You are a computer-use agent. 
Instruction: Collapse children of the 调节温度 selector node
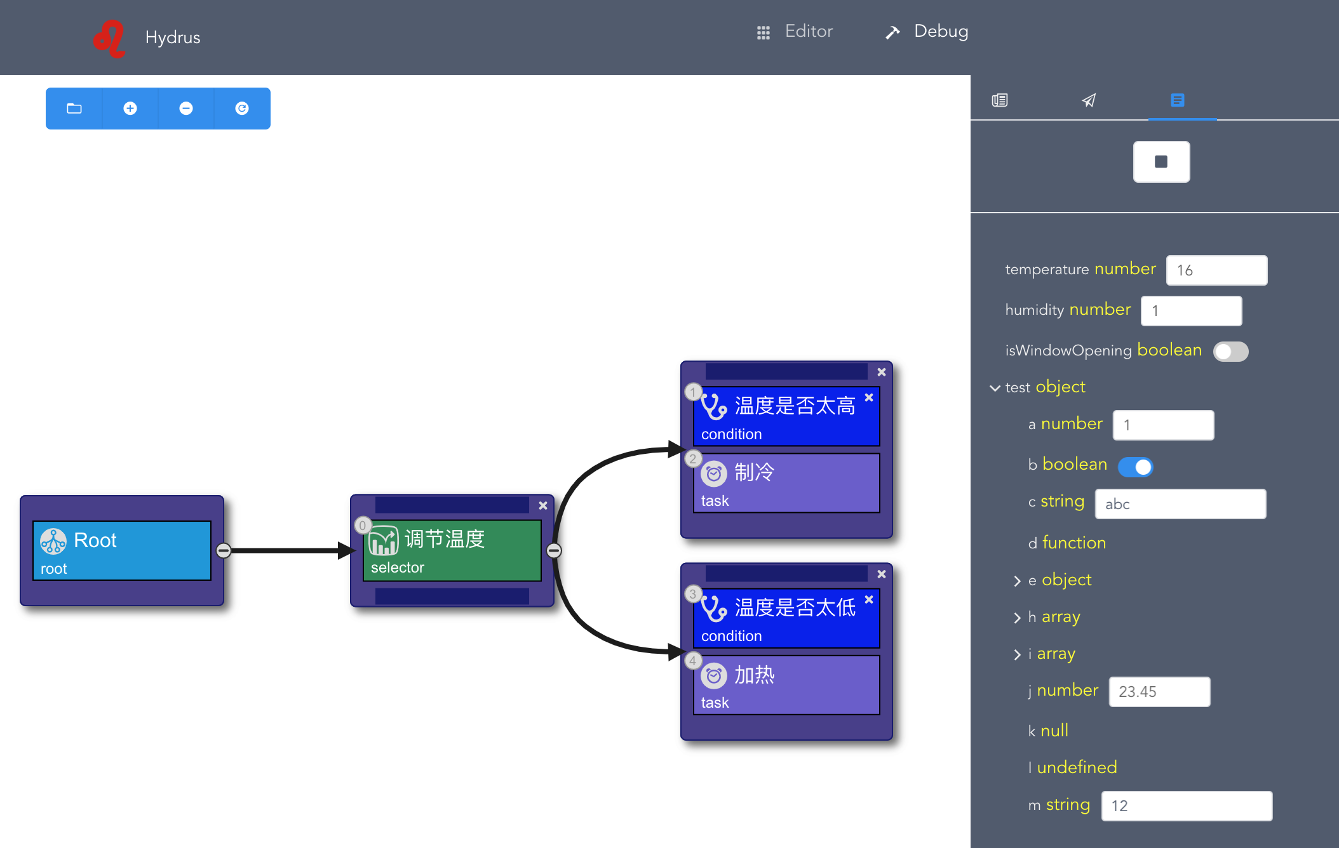(x=554, y=550)
